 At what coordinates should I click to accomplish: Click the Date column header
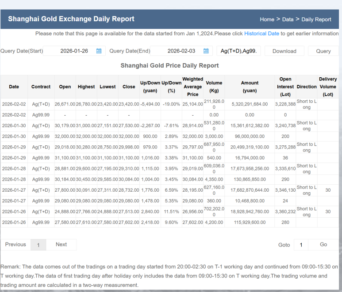tap(14, 87)
